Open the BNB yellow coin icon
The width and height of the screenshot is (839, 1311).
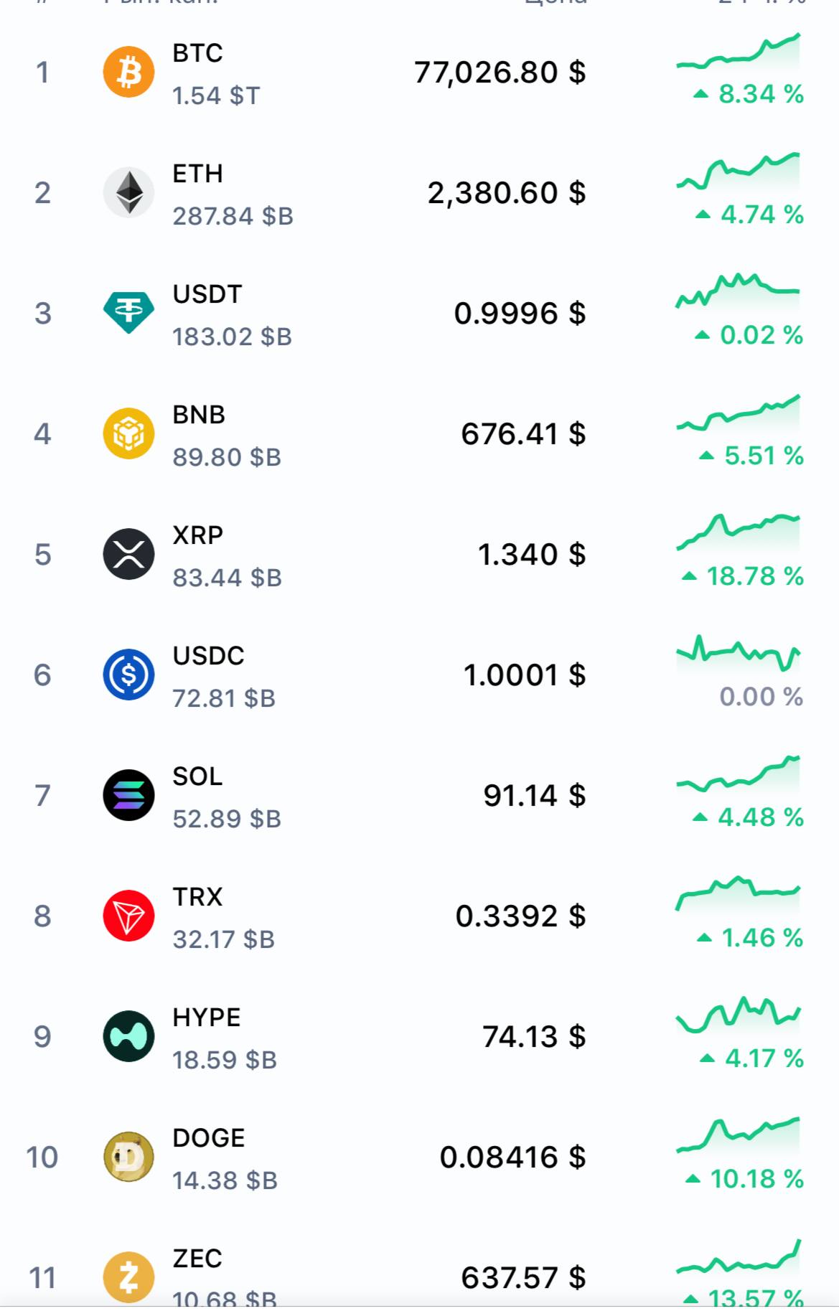click(128, 433)
